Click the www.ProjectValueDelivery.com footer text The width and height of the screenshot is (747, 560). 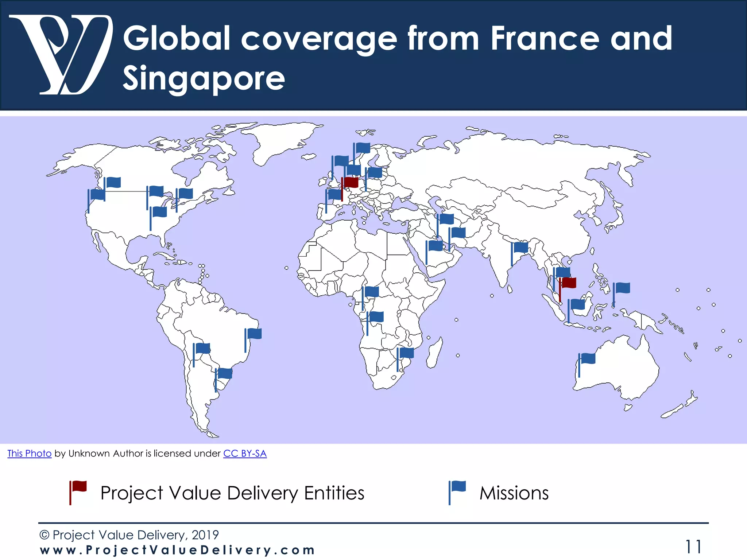[177, 550]
